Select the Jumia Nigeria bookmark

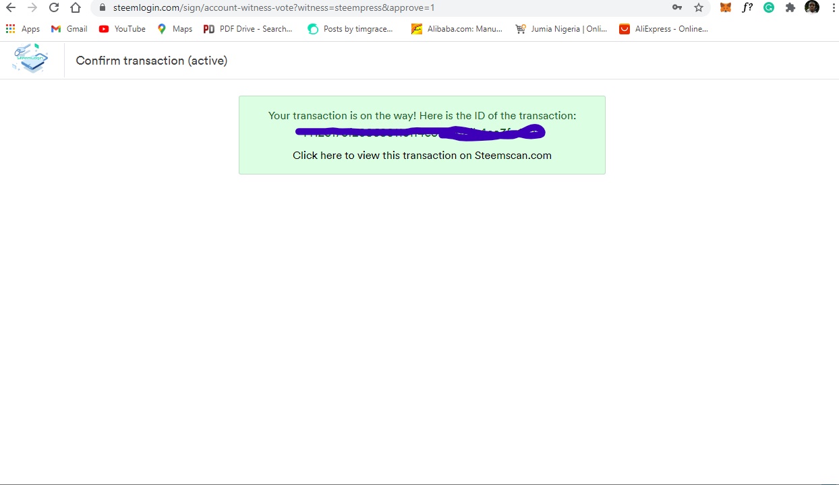560,28
